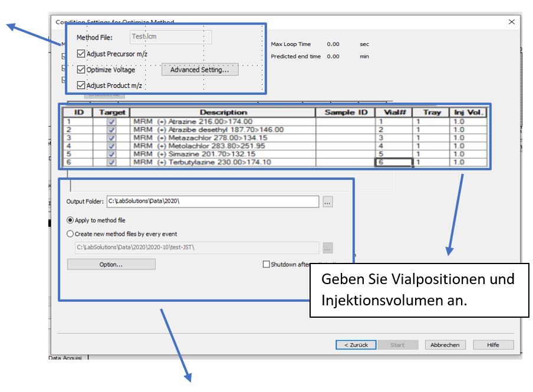This screenshot has width=533, height=392.
Task: Uncheck Target for Simazine row
Action: (x=111, y=154)
